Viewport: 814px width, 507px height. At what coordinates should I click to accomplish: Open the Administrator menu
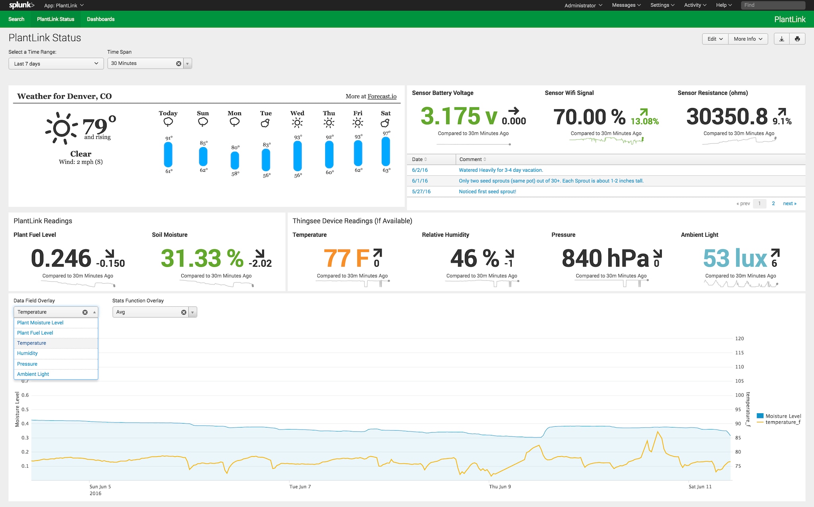pyautogui.click(x=583, y=6)
